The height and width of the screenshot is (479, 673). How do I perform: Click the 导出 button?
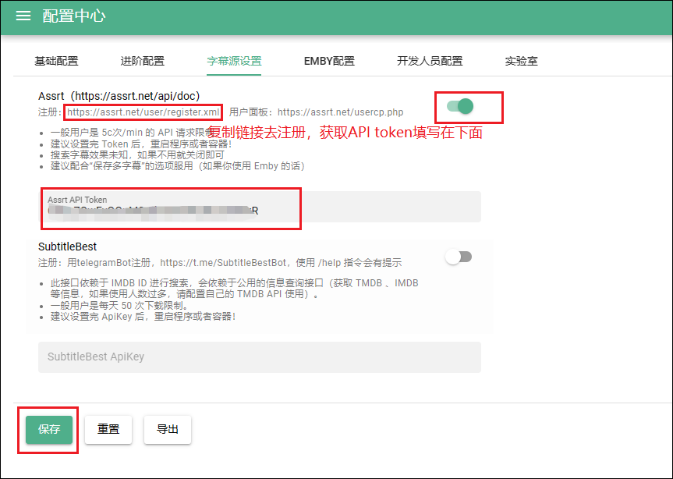coord(168,429)
